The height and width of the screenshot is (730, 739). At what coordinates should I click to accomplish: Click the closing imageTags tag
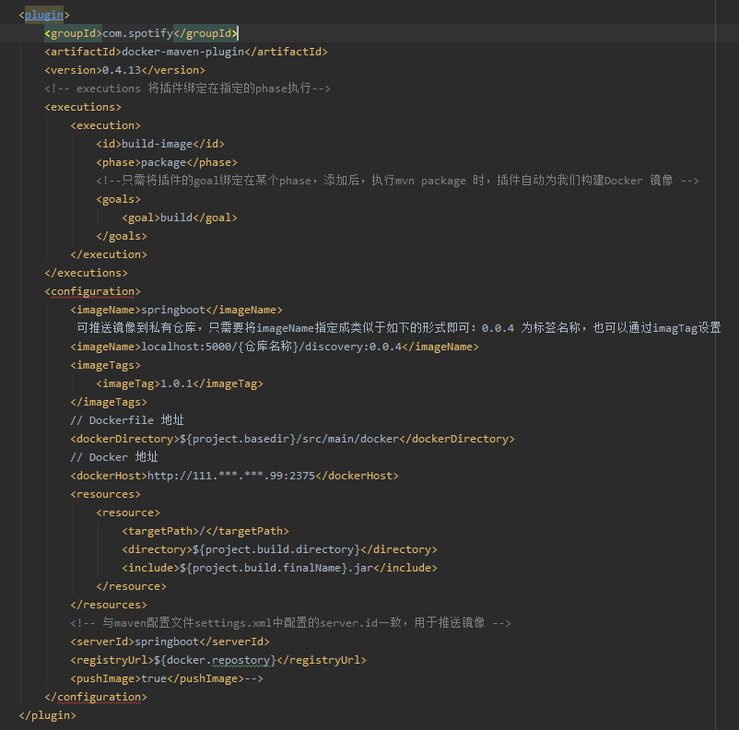tap(109, 402)
